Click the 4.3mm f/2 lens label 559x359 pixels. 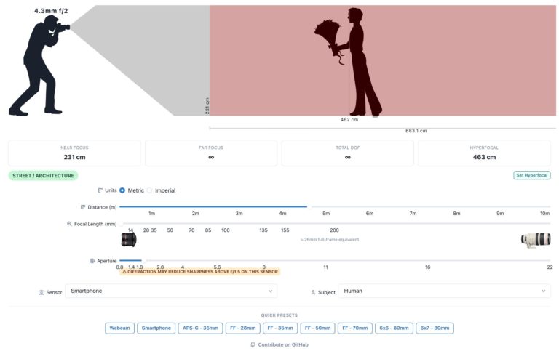51,11
